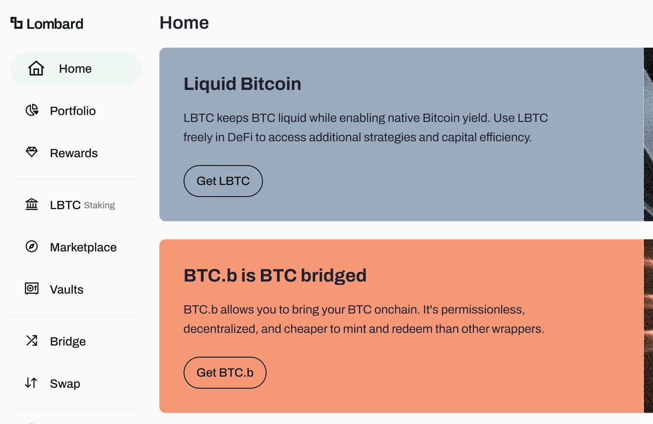The width and height of the screenshot is (653, 424).
Task: Click the Liquid Bitcoin card image
Action: pos(648,134)
